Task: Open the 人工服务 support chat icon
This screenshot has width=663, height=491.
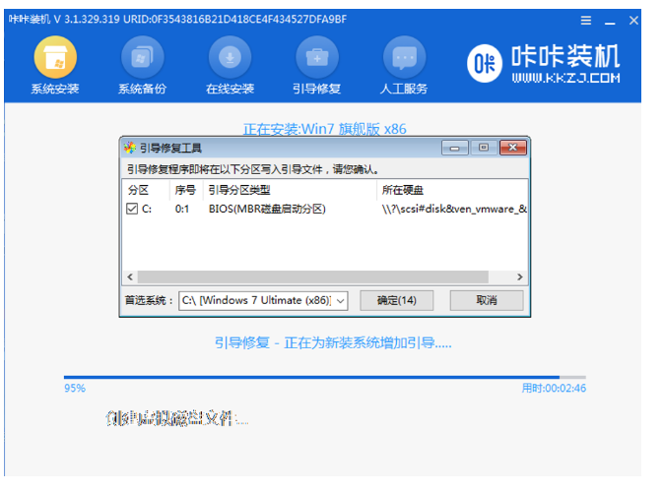Action: 404,57
